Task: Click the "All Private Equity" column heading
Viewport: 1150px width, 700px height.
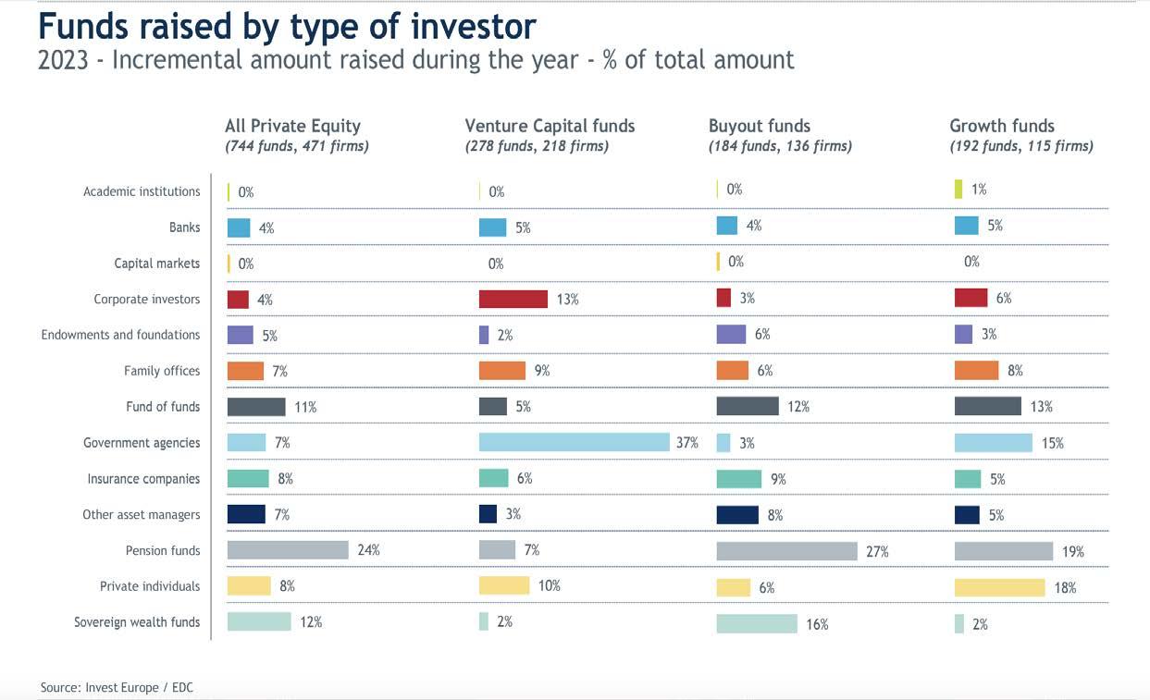Action: coord(292,127)
